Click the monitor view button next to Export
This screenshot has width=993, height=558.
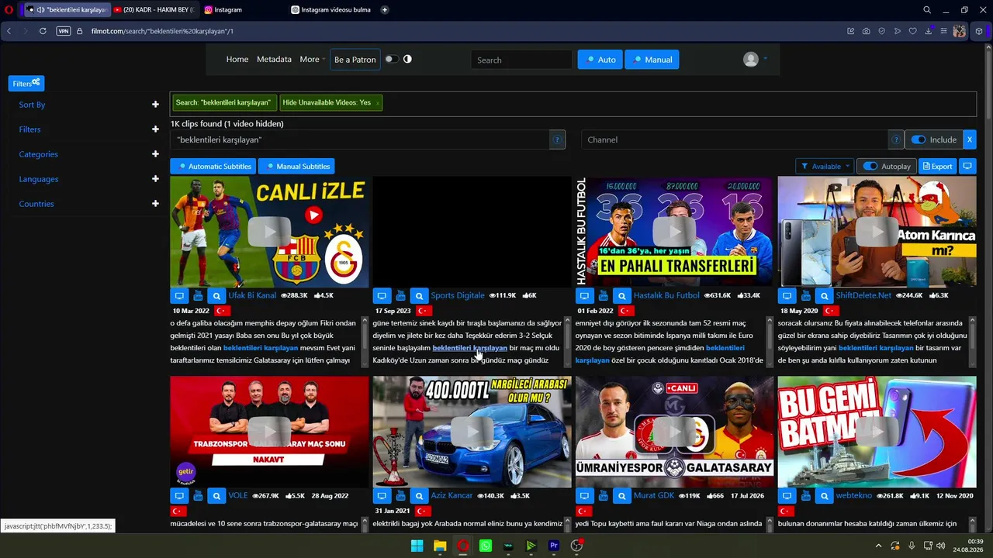[x=967, y=166]
